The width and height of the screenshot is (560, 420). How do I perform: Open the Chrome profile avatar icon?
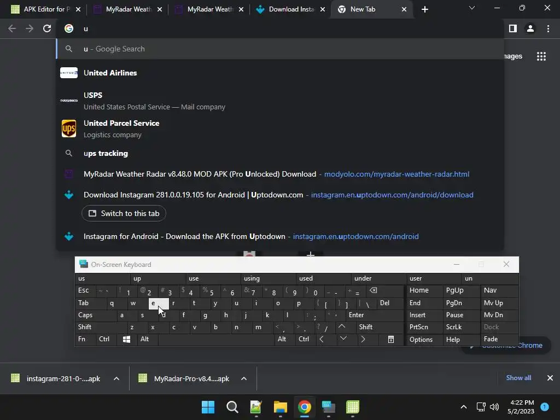(x=530, y=28)
